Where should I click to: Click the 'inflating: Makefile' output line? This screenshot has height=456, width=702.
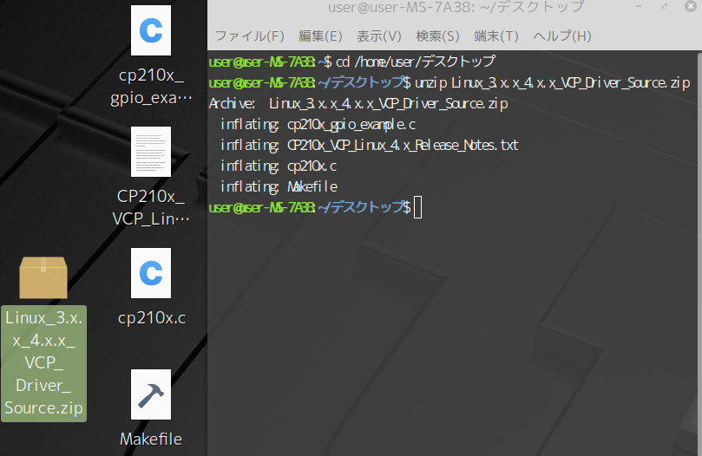pos(279,186)
